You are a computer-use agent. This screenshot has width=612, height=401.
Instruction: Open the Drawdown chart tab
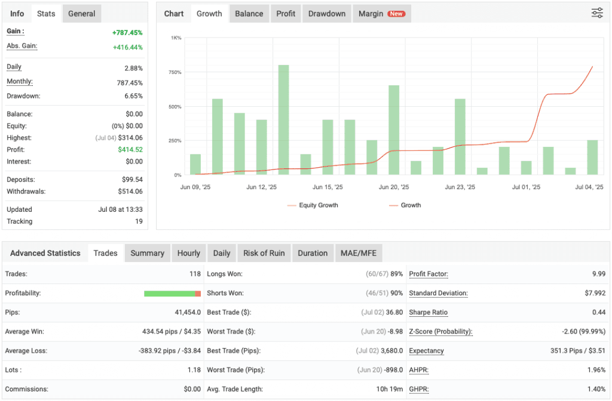pyautogui.click(x=326, y=13)
